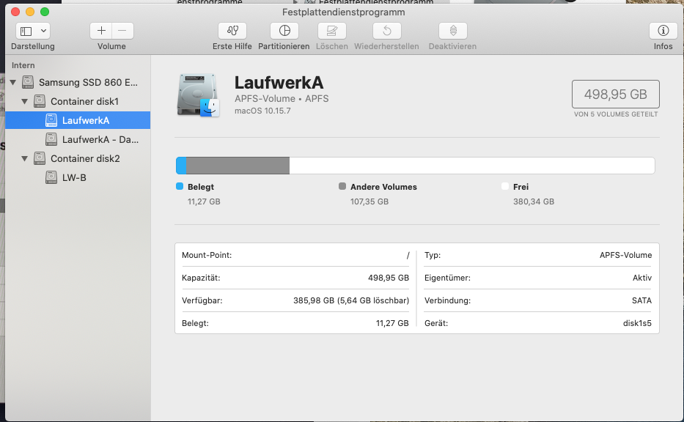Collapse Container disk1 disclosure triangle

[x=26, y=101]
